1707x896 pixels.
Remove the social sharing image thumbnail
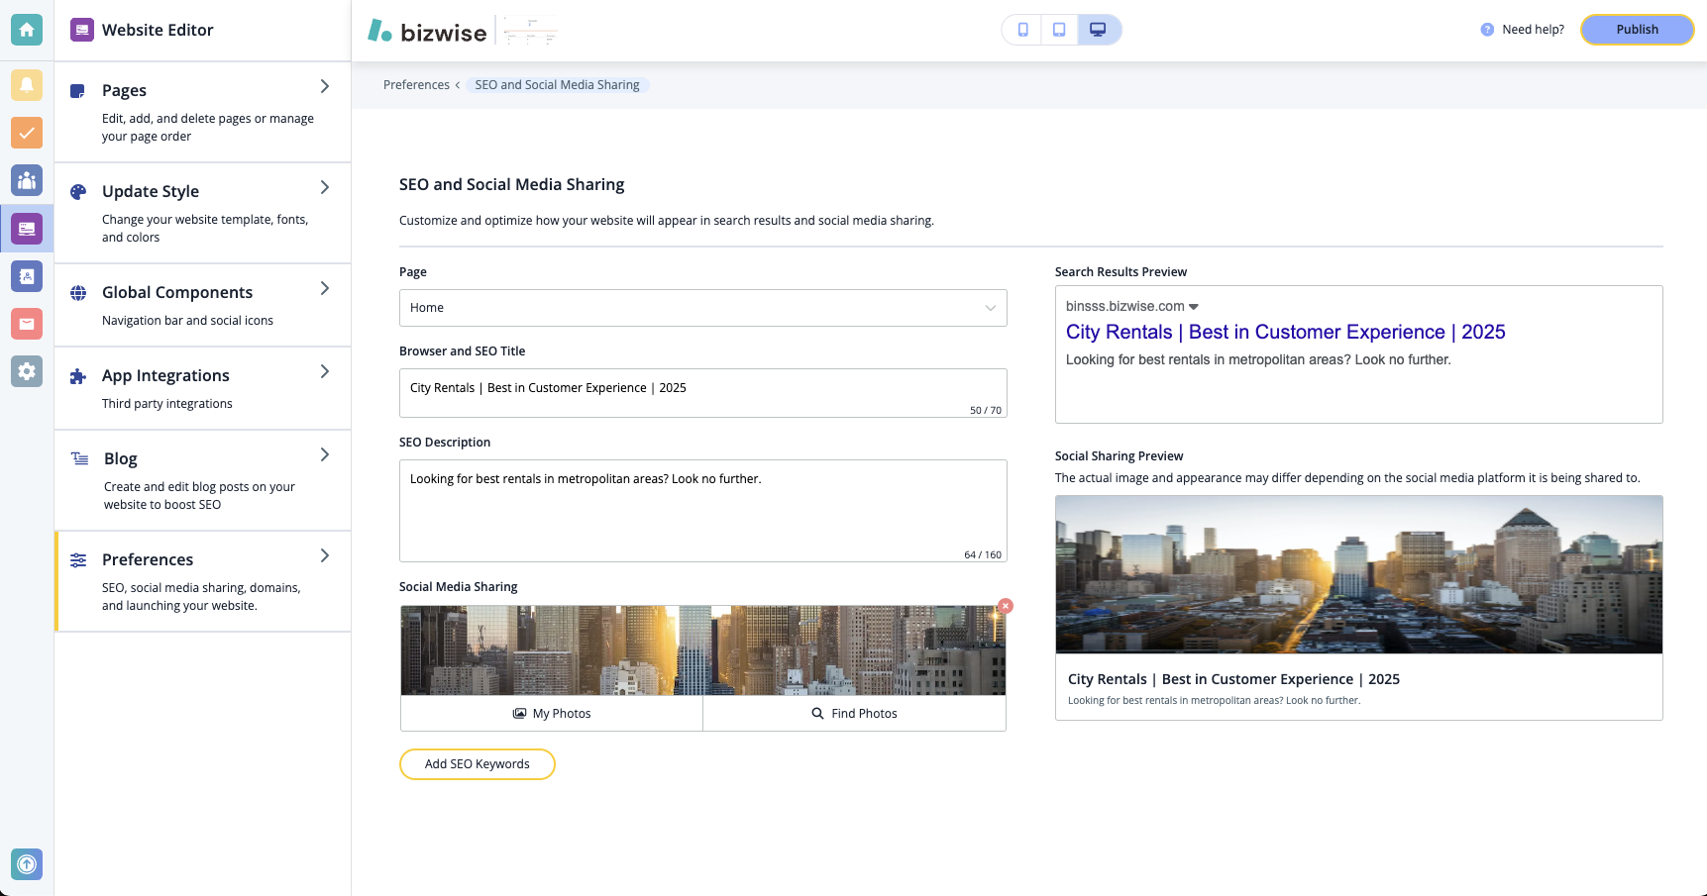(1005, 605)
